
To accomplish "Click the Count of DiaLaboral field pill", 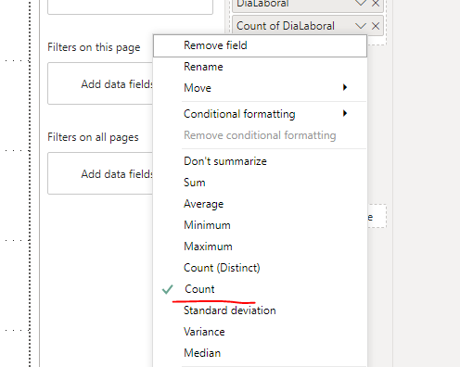I will click(308, 26).
